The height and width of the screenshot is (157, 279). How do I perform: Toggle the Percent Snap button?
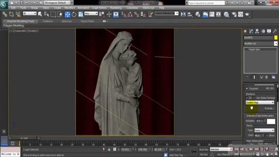point(136,14)
